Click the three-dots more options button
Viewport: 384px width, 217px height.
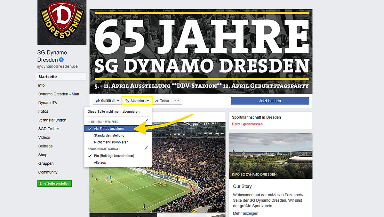(x=177, y=101)
